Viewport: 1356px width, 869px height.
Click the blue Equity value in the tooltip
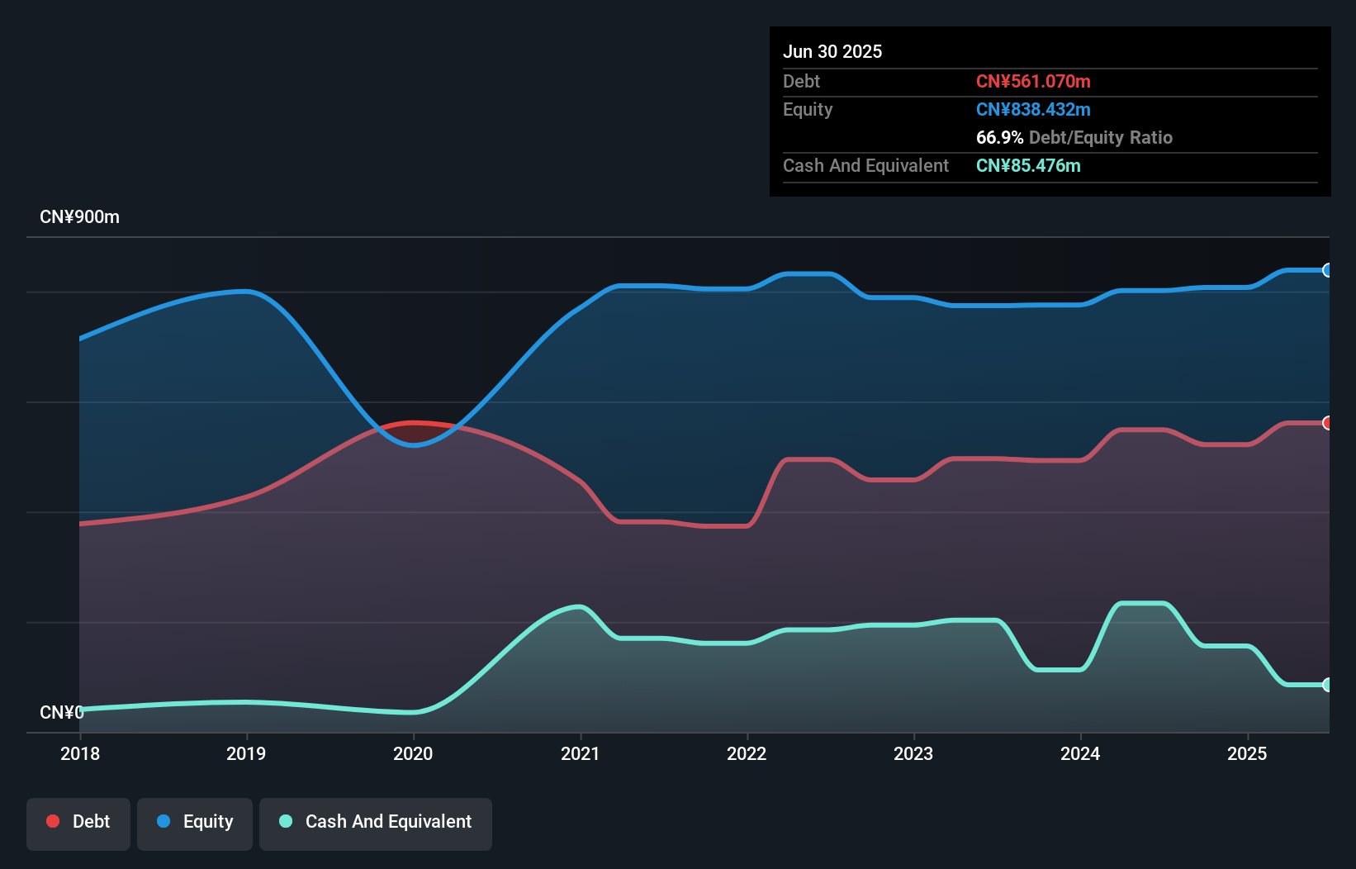pyautogui.click(x=1033, y=109)
